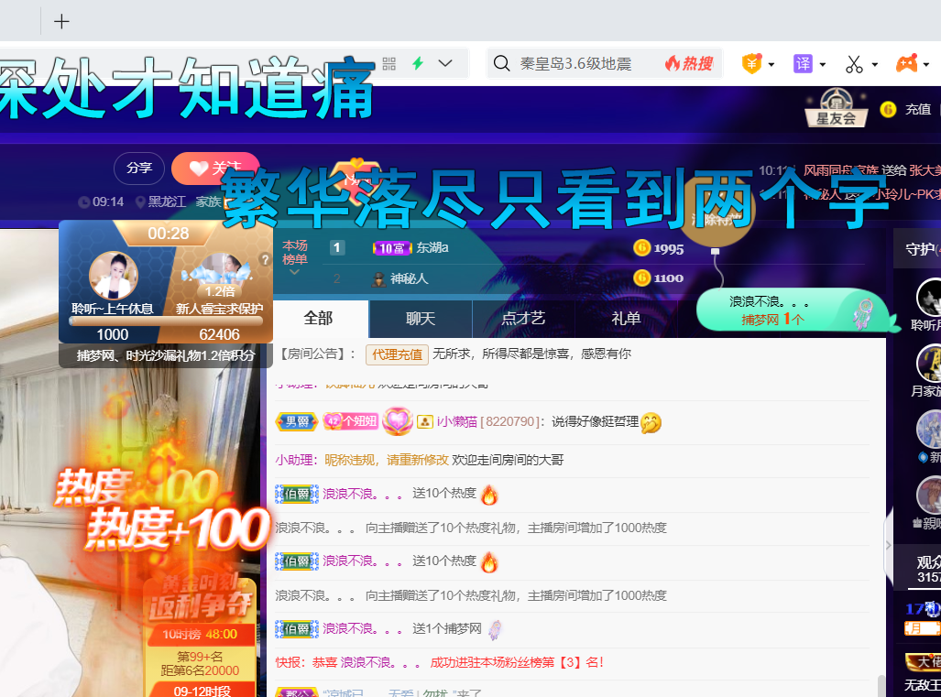Viewport: 941px width, 697px height.
Task: Expand the game controller dropdown arrow
Action: pos(926,64)
